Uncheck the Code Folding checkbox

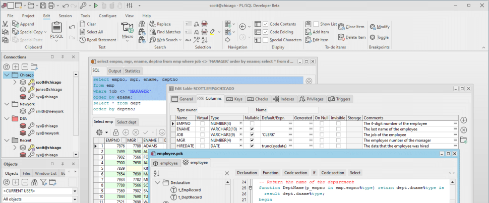pos(265,32)
